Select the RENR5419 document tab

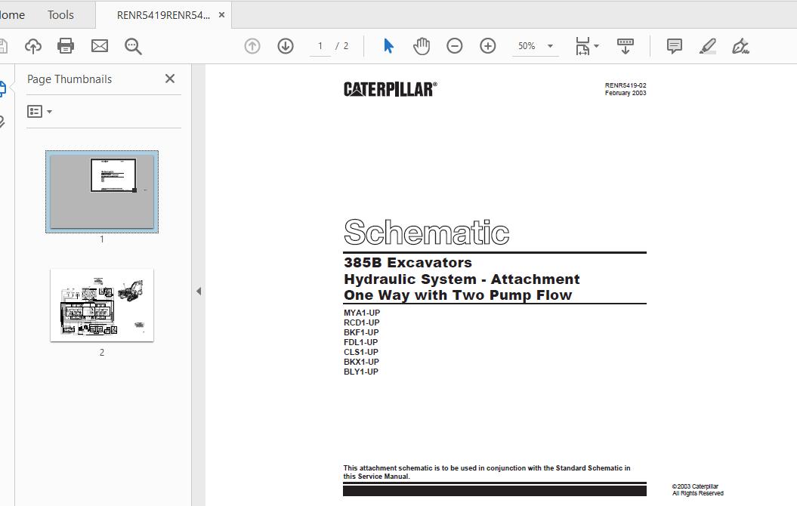[163, 15]
